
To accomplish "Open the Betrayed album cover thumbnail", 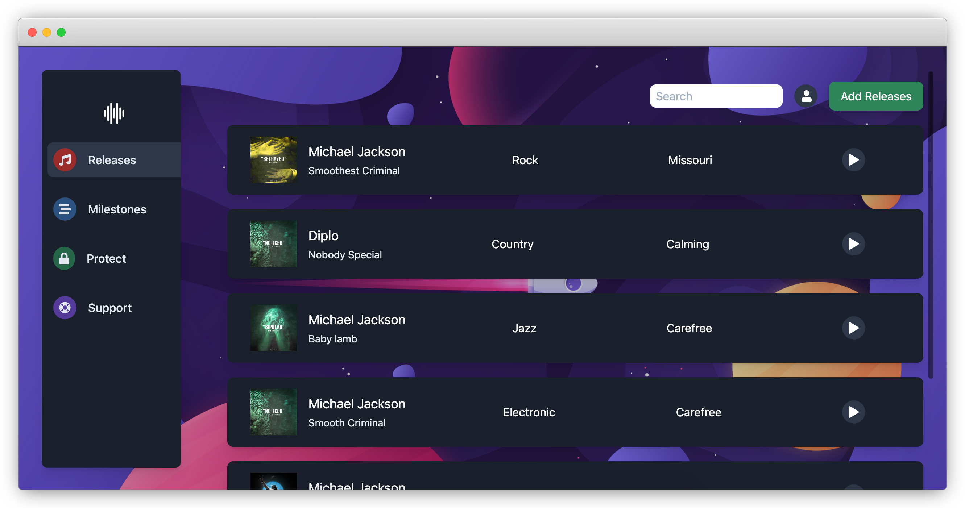I will [273, 160].
